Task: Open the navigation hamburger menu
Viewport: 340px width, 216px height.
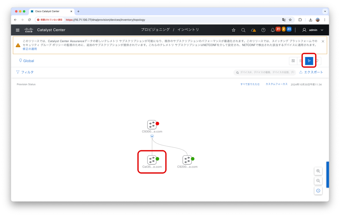Action: click(18, 30)
